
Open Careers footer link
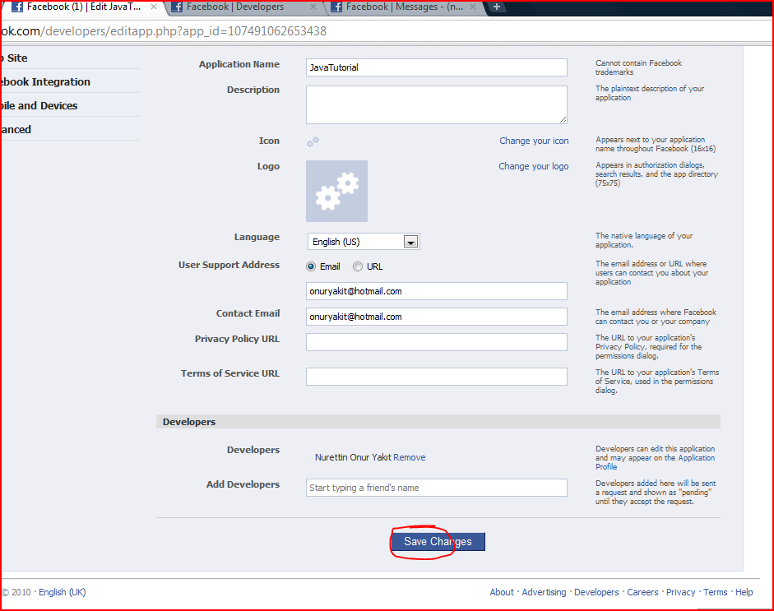[642, 592]
